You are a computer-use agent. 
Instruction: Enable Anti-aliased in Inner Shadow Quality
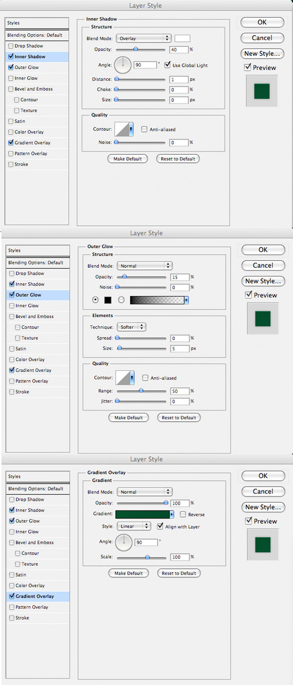tap(144, 129)
